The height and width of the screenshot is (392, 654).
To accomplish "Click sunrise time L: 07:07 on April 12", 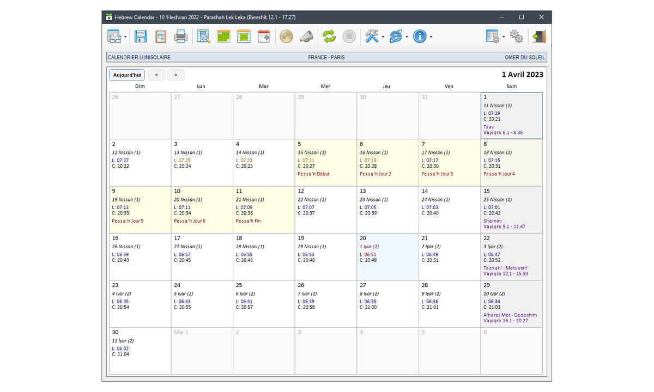I will pos(306,207).
